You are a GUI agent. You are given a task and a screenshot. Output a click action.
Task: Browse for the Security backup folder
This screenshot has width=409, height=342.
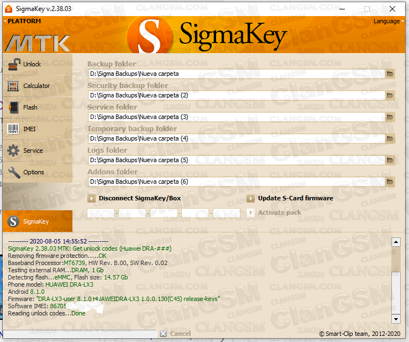pos(390,96)
